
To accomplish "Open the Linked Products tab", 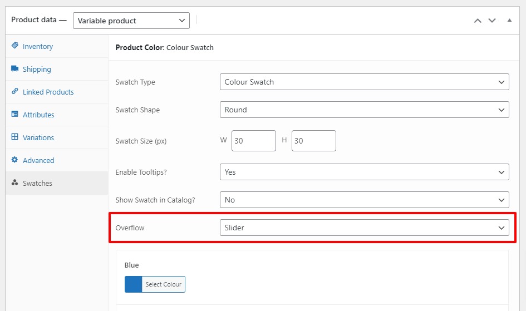I will (57, 92).
